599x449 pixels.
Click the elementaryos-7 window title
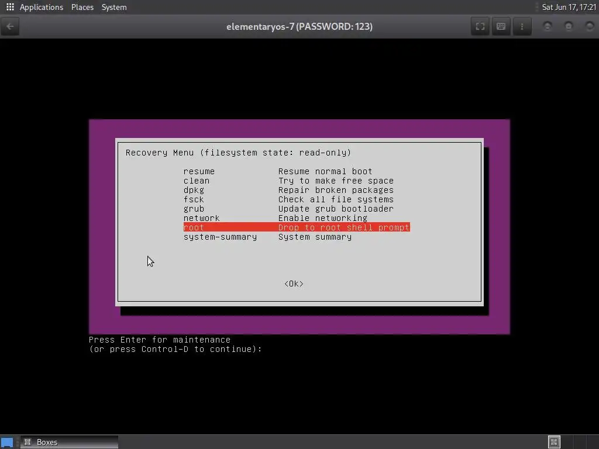coord(299,26)
